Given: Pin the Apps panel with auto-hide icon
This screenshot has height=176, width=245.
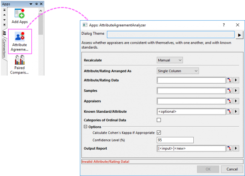Looking at the screenshot, I should (36, 3).
